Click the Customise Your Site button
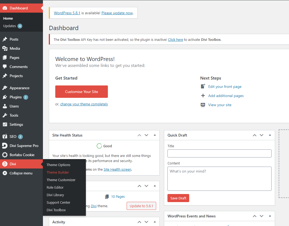 tap(81, 92)
